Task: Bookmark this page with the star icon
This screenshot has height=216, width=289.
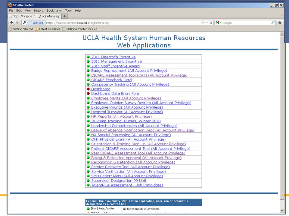Action: tap(203, 23)
